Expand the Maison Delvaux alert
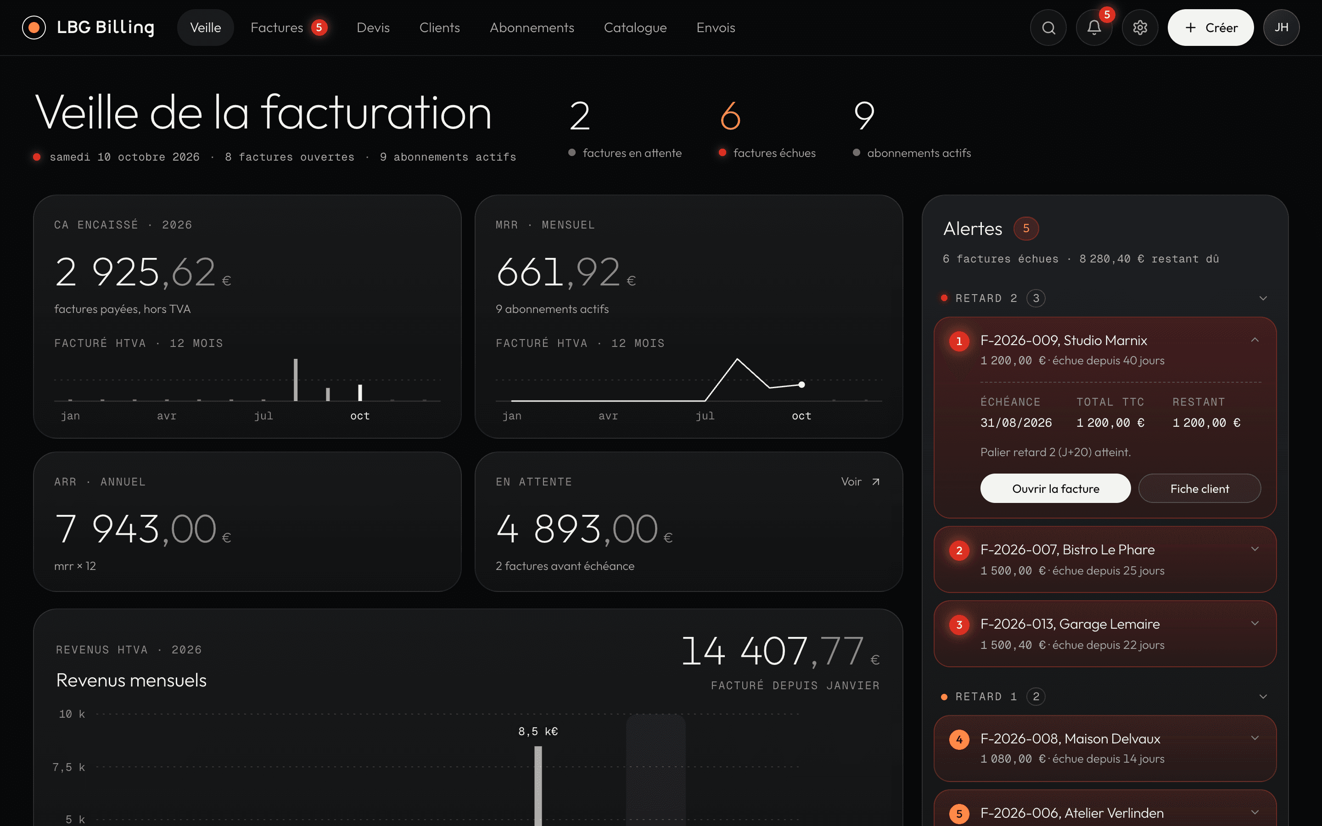This screenshot has width=1322, height=826. [1255, 738]
